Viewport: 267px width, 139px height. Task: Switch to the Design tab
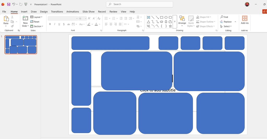tap(44, 11)
